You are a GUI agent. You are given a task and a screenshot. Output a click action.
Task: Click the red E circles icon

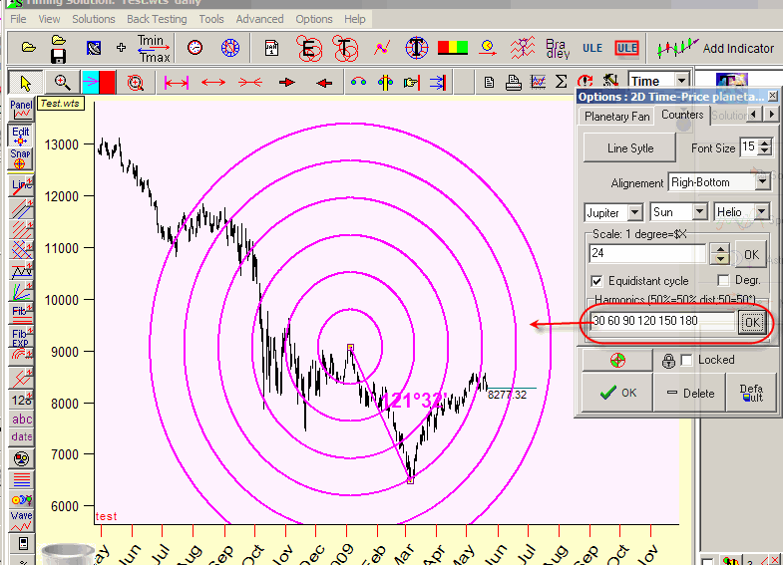308,48
